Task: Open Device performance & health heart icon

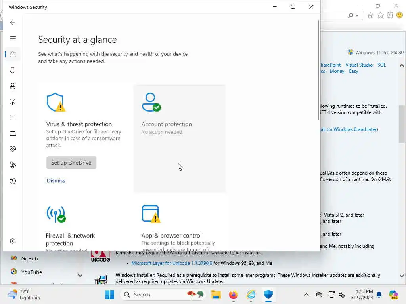Action: pyautogui.click(x=12, y=149)
